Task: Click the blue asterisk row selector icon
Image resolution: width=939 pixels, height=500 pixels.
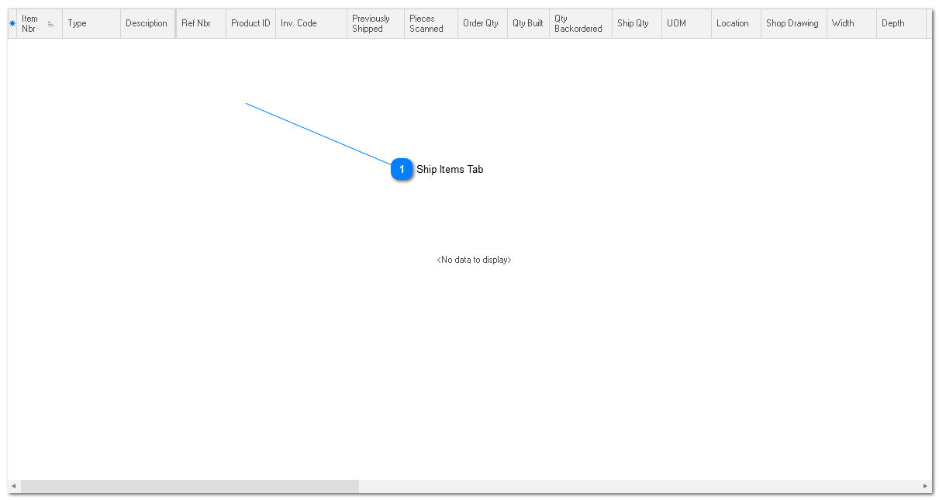Action: click(x=11, y=23)
